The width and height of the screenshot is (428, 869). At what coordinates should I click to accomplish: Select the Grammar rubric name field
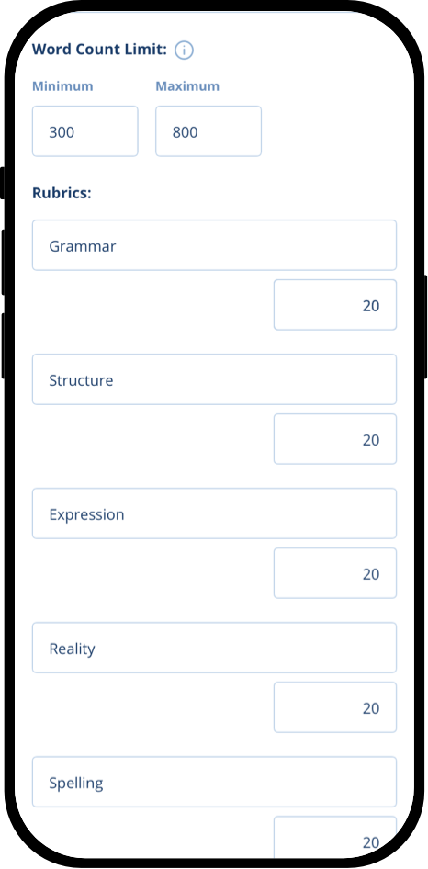(215, 245)
